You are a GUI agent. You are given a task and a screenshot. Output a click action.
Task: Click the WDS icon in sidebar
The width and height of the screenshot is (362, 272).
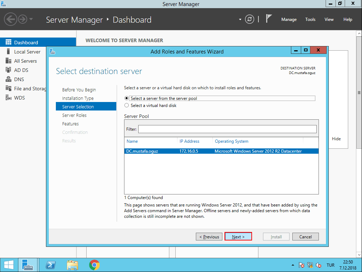[x=8, y=98]
